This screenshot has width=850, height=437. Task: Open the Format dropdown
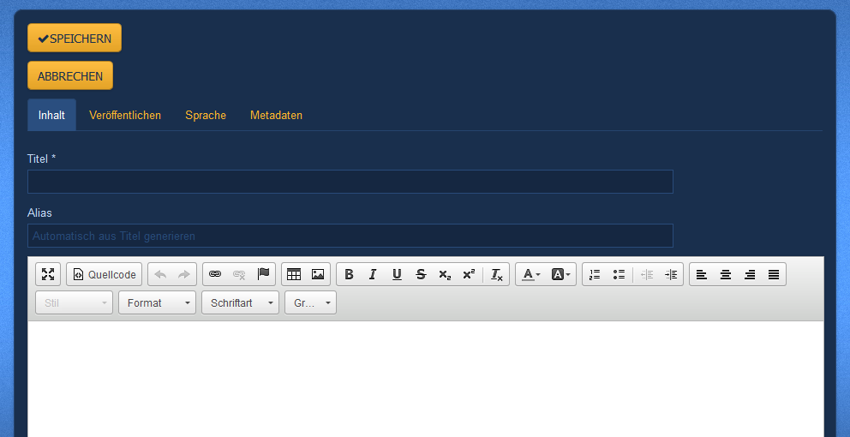tap(157, 302)
